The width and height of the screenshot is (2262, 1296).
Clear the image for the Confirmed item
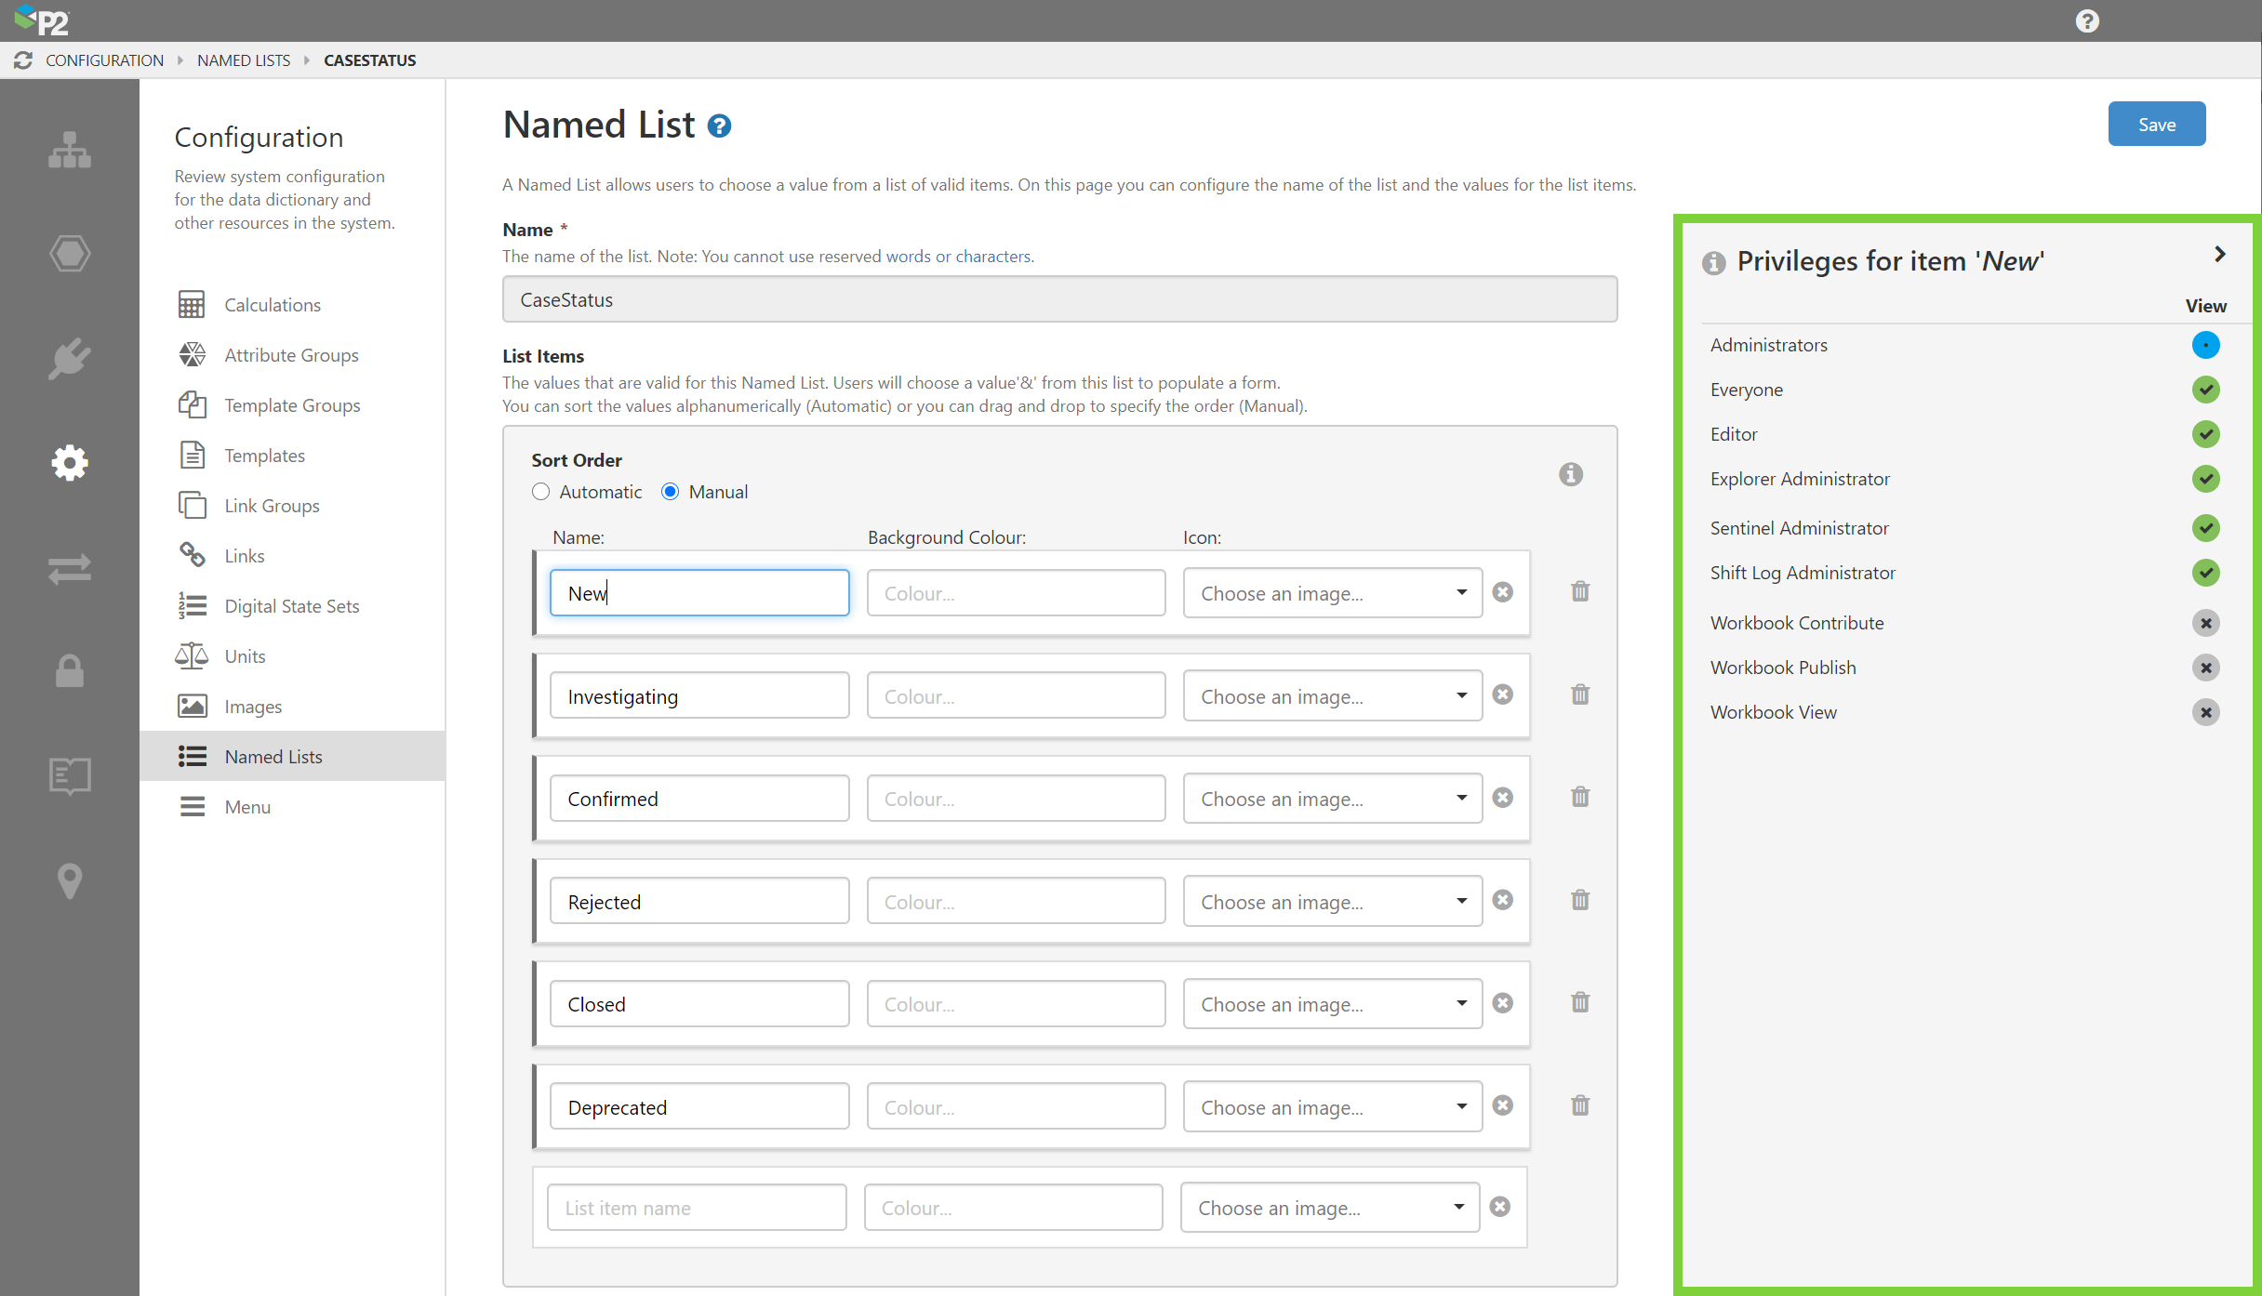[1502, 798]
